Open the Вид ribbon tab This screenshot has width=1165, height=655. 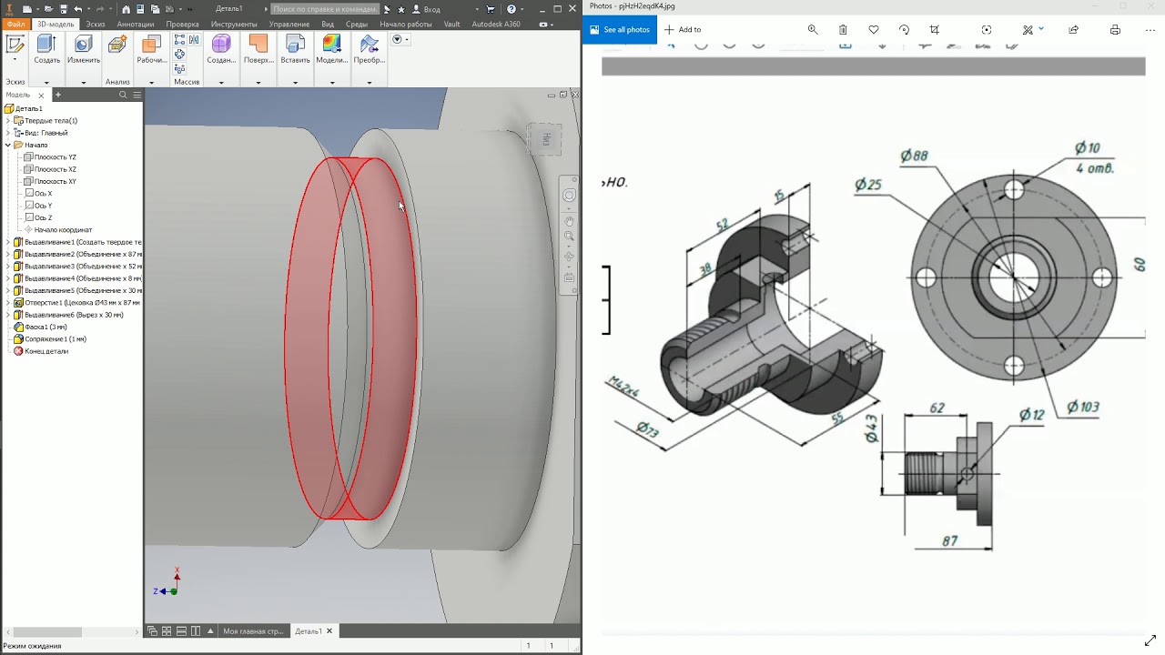(328, 24)
